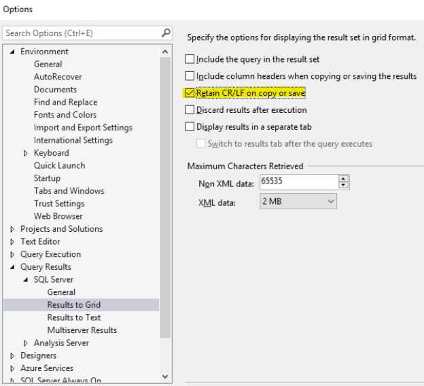Image resolution: width=424 pixels, height=386 pixels.
Task: Increase Non XML data with up spinner
Action: pyautogui.click(x=343, y=179)
